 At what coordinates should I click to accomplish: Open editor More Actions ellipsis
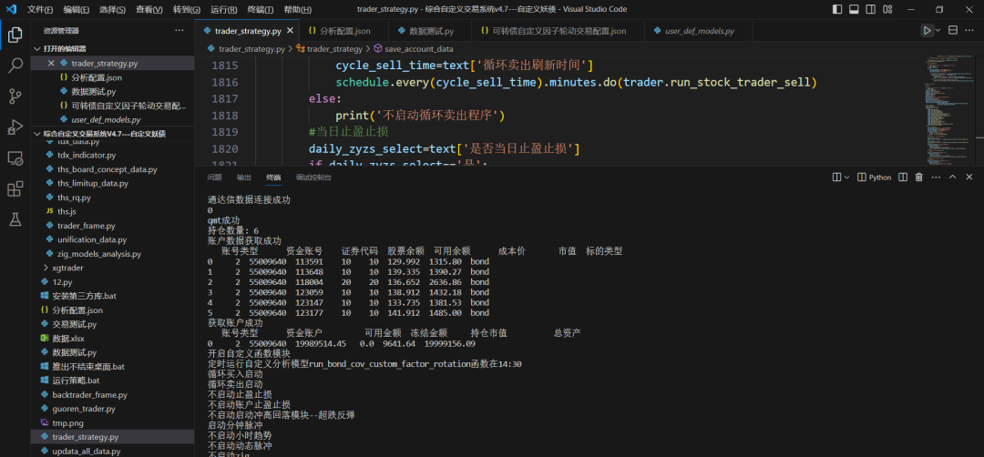point(969,31)
